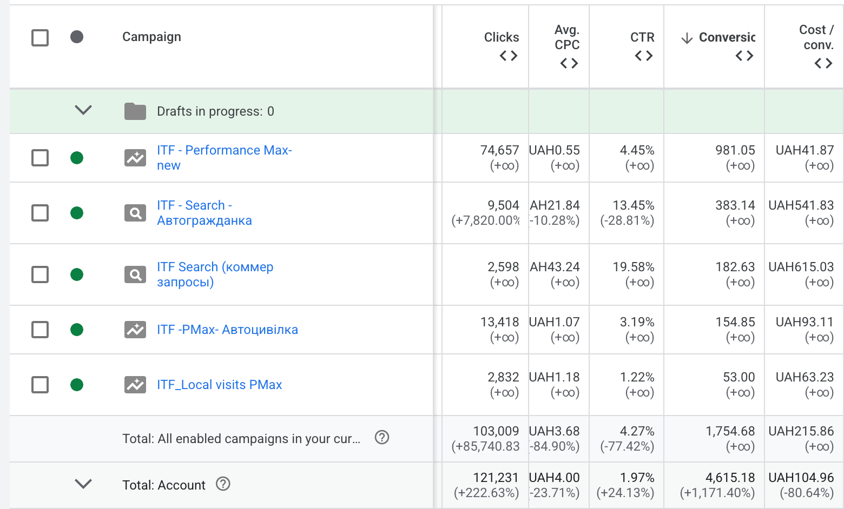Toggle the select-all campaigns checkbox in header
The width and height of the screenshot is (844, 509).
tap(40, 38)
